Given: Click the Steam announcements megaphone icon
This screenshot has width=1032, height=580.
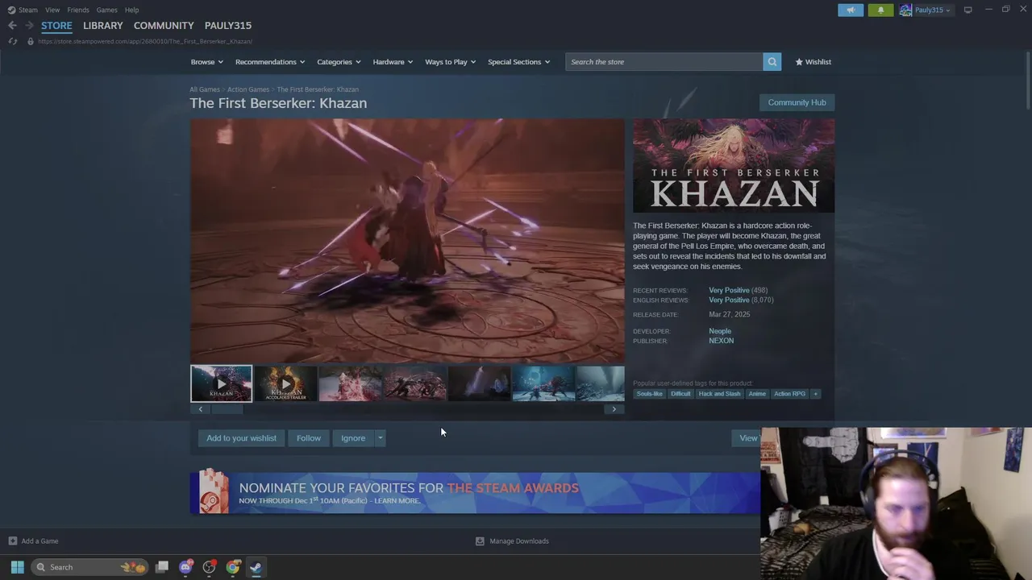Looking at the screenshot, I should 851,10.
